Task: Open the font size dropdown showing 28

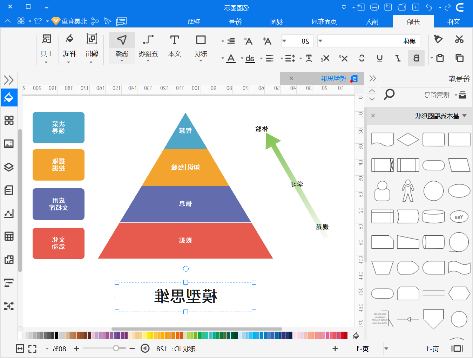Action: (284, 41)
